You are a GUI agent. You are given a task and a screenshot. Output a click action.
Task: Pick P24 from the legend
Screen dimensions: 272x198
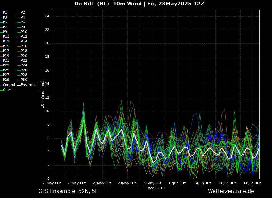[x=24, y=65]
